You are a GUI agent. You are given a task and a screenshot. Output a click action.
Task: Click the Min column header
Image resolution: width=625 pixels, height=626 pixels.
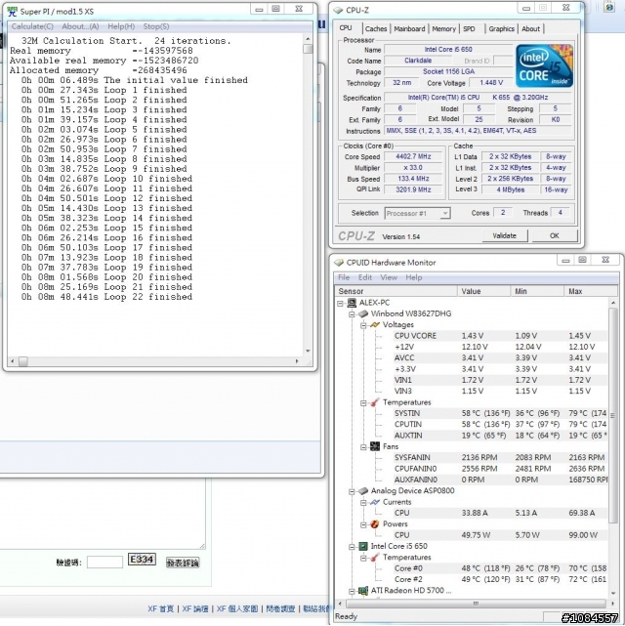(x=537, y=291)
